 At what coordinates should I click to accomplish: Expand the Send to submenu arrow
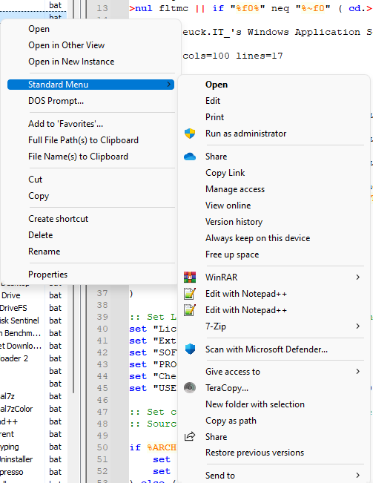(x=357, y=475)
